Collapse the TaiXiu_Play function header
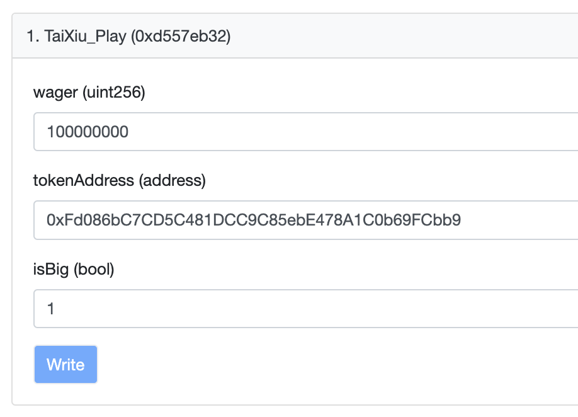The width and height of the screenshot is (578, 417). click(x=128, y=37)
